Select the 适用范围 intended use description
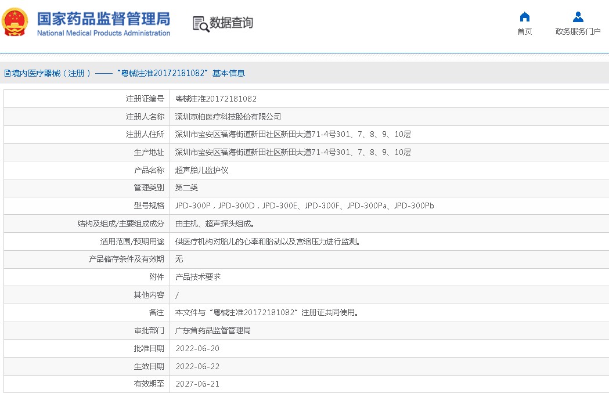The image size is (609, 393). click(268, 241)
